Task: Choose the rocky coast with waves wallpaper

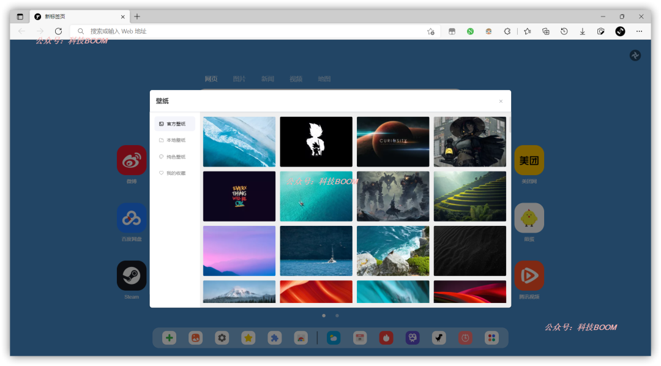Action: click(393, 251)
